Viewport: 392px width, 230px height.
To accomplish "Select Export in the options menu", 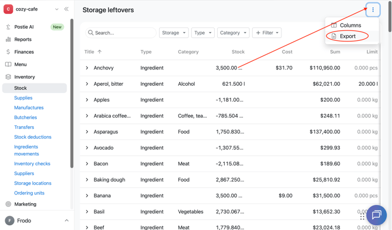I will (x=352, y=36).
